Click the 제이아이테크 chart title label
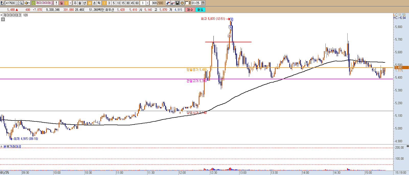The image size is (409, 175). (12, 15)
